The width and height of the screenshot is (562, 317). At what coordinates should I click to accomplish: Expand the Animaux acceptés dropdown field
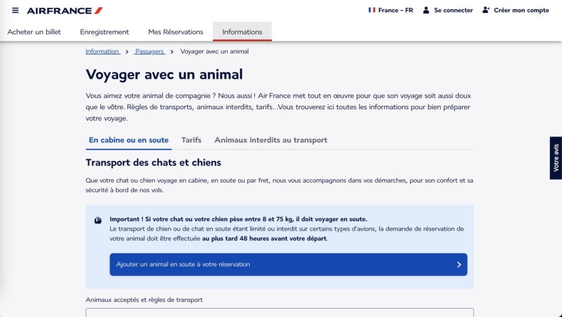[279, 313]
